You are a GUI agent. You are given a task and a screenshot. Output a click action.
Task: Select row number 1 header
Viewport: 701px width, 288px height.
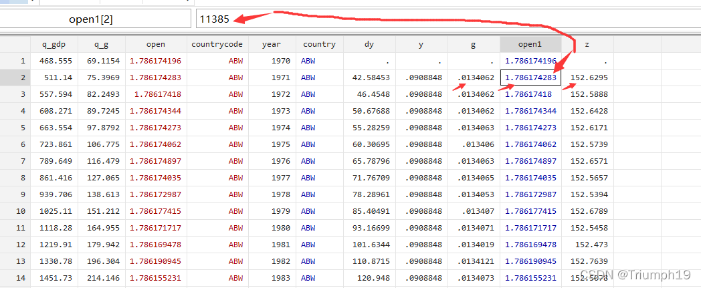pos(15,61)
